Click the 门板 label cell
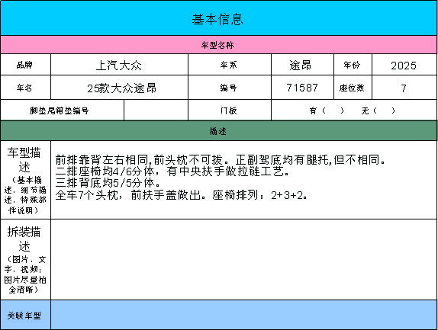 pyautogui.click(x=230, y=111)
